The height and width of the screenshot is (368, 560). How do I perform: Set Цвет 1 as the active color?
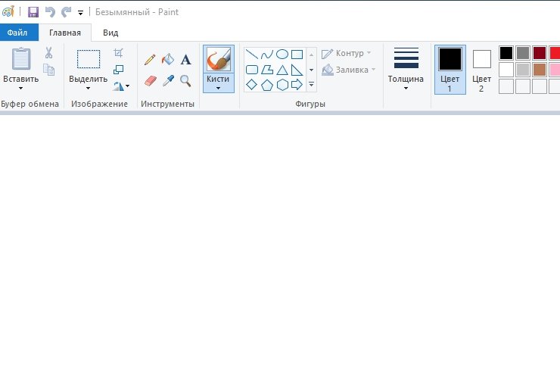pyautogui.click(x=450, y=70)
